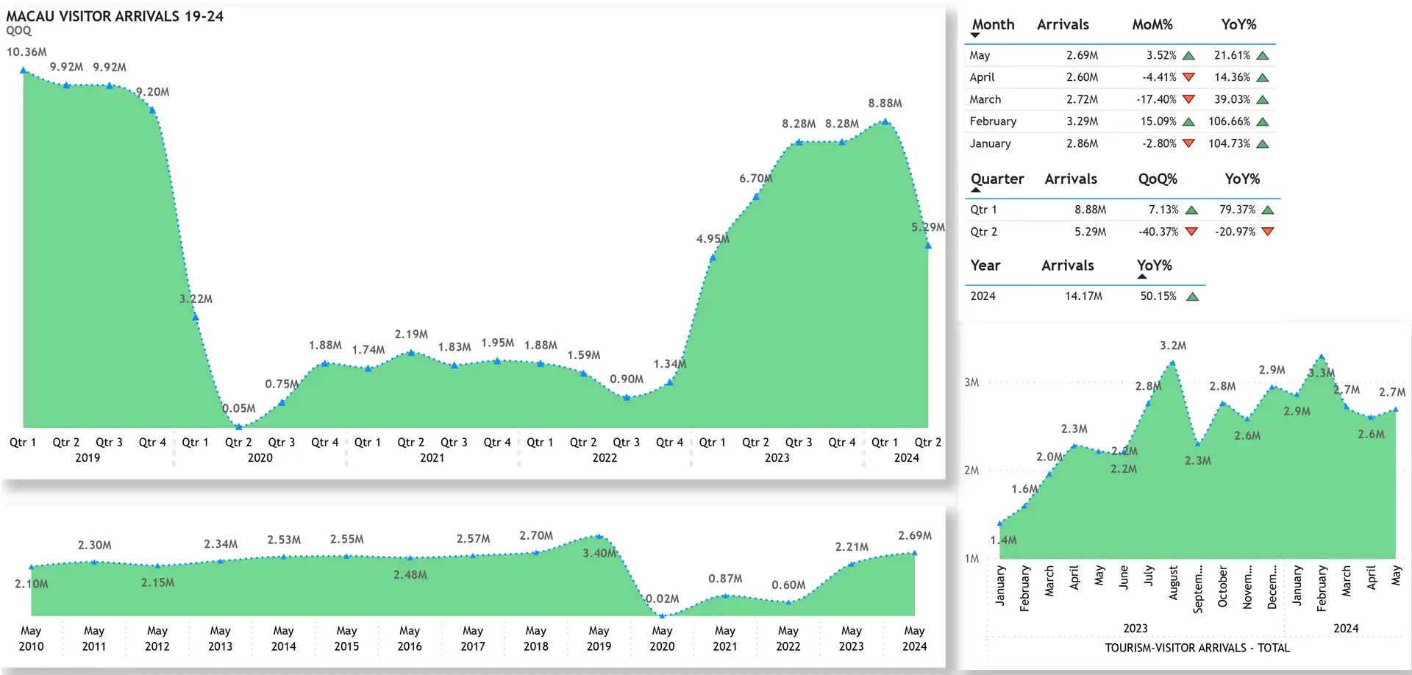Click the green up arrow beside Qtr 1 QoQ 7.13%
The width and height of the screenshot is (1412, 675).
[x=1192, y=210]
